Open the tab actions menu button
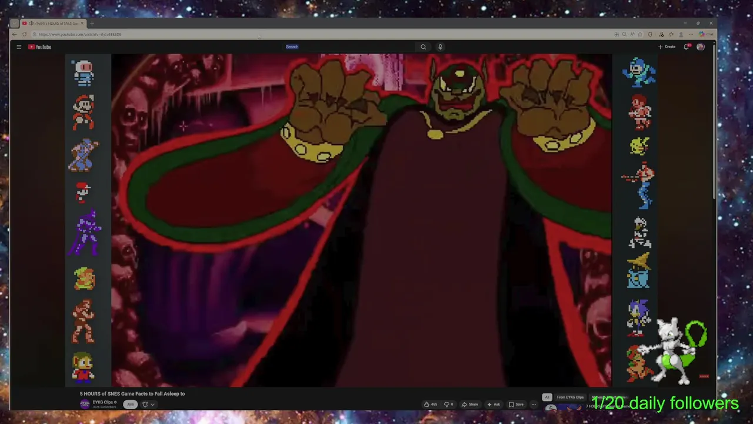 pyautogui.click(x=15, y=24)
